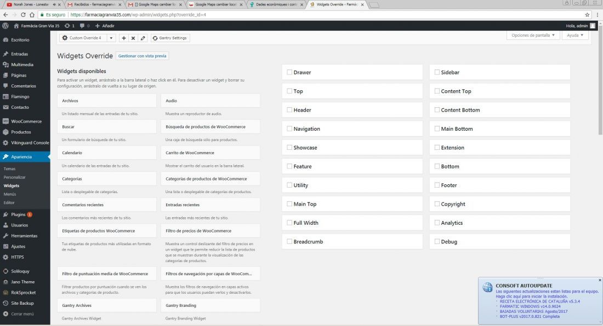This screenshot has height=326, width=603.
Task: Expand the Gantry Branding widget
Action: pos(211,306)
